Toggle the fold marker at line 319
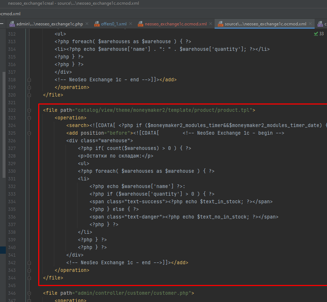Image resolution: width=327 pixels, height=302 pixels. pyautogui.click(x=29, y=87)
